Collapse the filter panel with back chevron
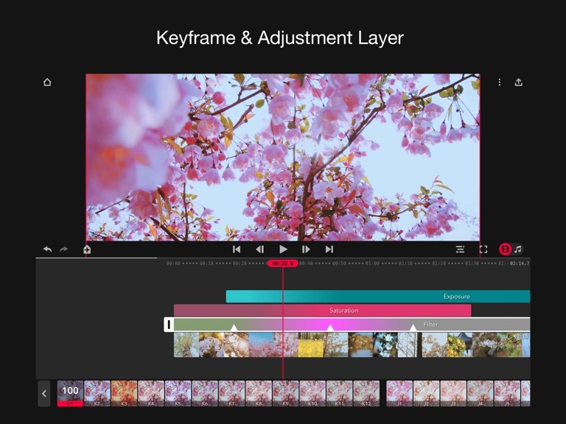The image size is (566, 424). [x=44, y=394]
